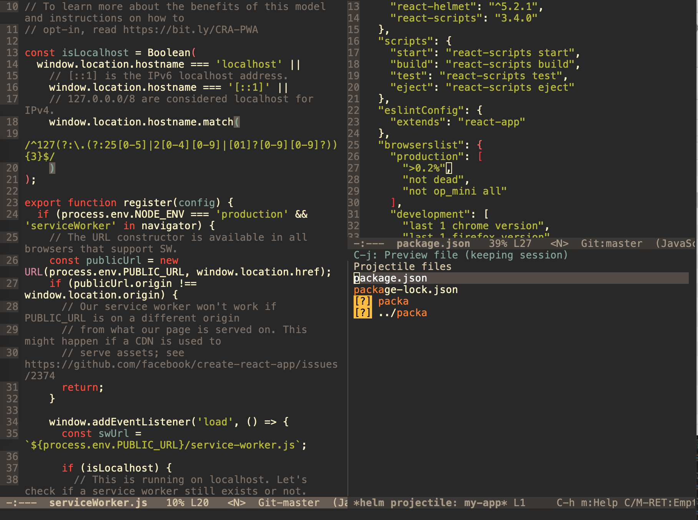Click 'publicUrl' constant on line 26

tap(113, 260)
